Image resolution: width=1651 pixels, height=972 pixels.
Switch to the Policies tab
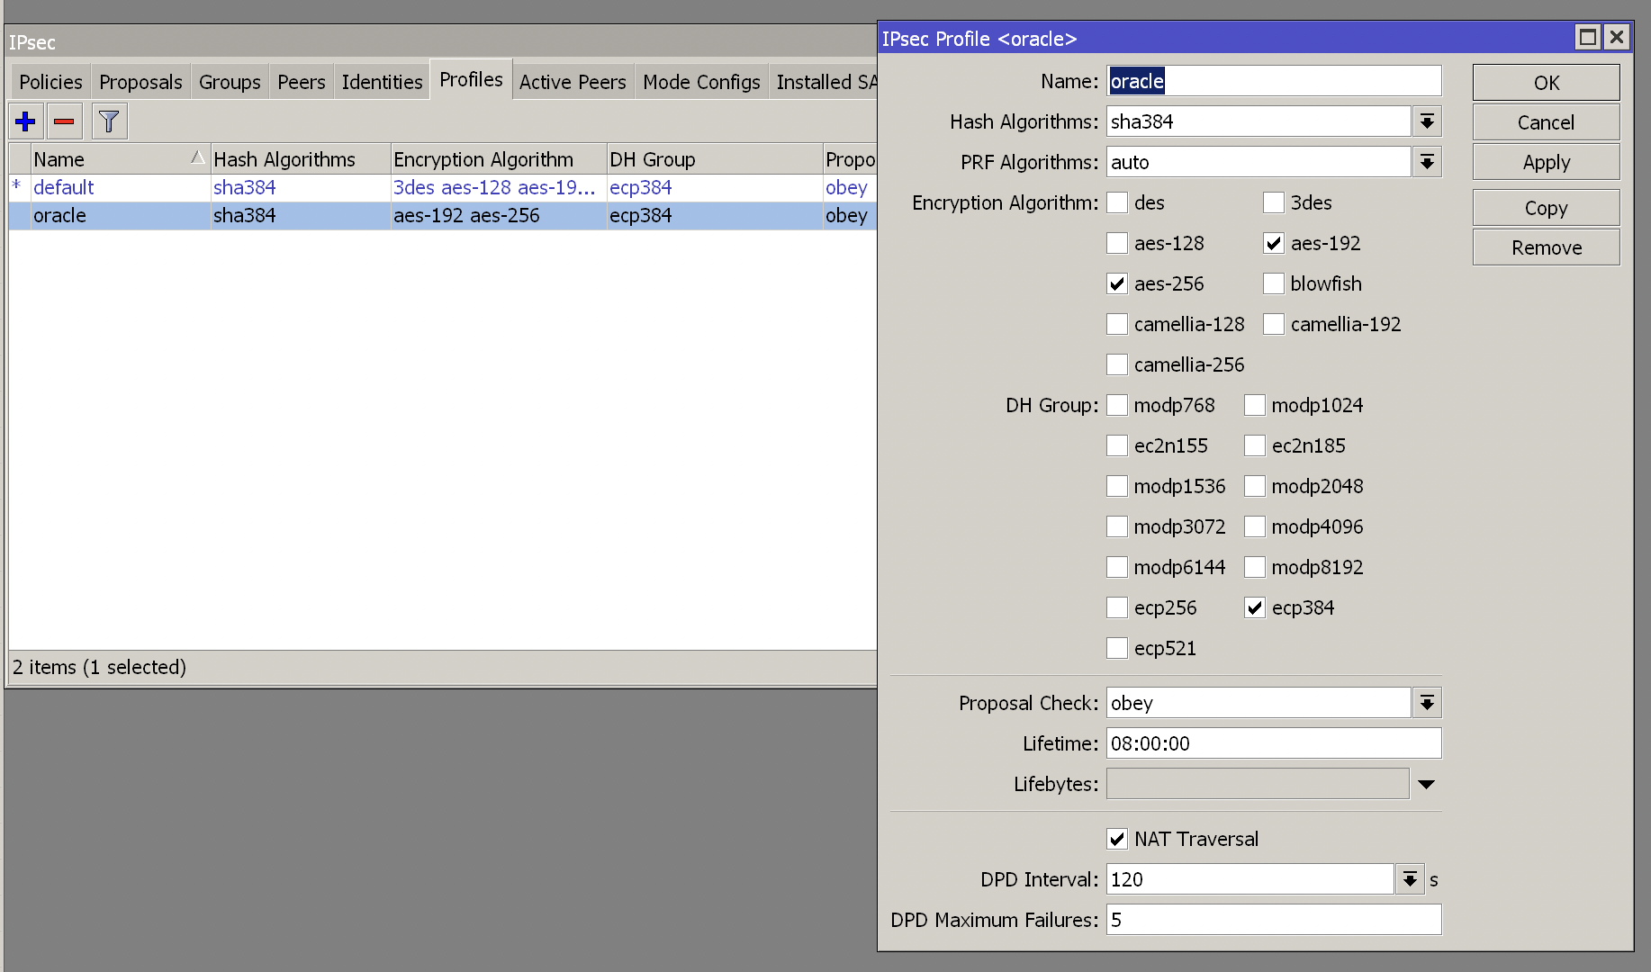coord(49,81)
